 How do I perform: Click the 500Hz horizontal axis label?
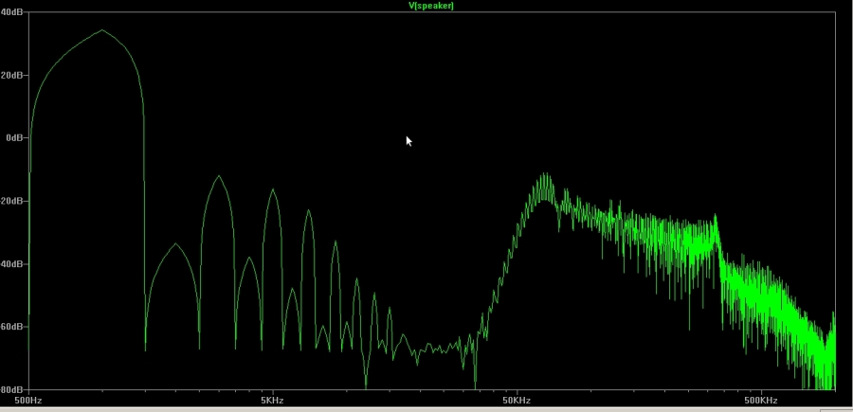click(x=28, y=401)
